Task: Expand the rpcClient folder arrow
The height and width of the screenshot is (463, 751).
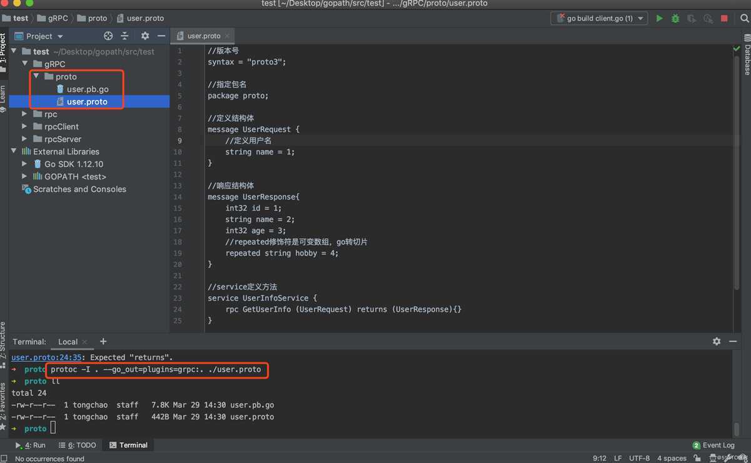Action: (25, 126)
